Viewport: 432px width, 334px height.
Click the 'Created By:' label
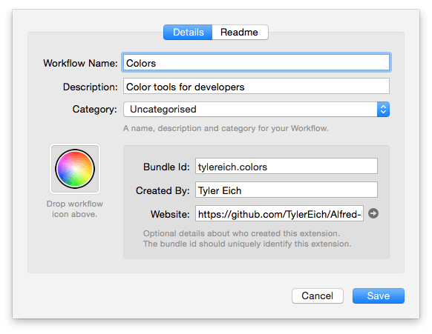coord(163,190)
